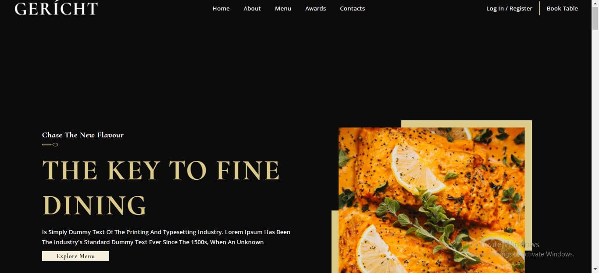Go to the Home nav link
Image resolution: width=599 pixels, height=273 pixels.
pyautogui.click(x=221, y=8)
